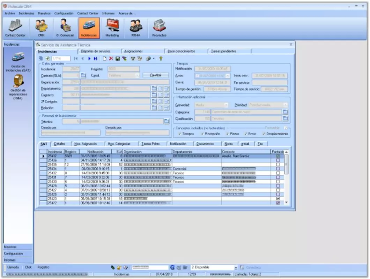Switch to the Base conocimientos tab
370x279 pixels.
pos(181,51)
